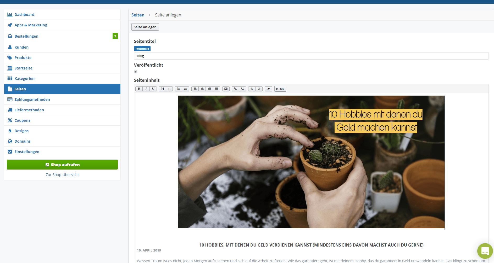Select Seiten in sidebar
Viewport: 494px width, 263px height.
pyautogui.click(x=62, y=89)
